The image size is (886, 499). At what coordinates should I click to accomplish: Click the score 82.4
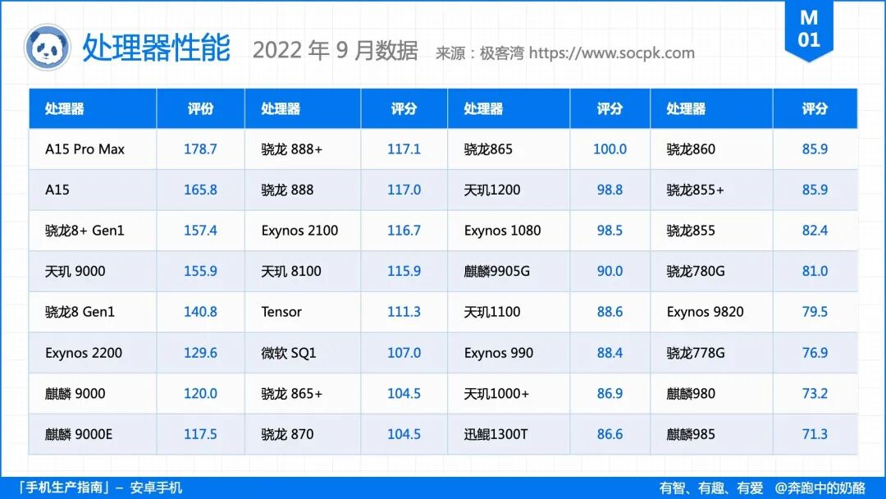tap(815, 231)
